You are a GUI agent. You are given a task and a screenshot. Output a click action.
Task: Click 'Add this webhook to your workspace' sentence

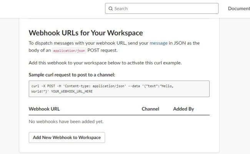coord(105,63)
